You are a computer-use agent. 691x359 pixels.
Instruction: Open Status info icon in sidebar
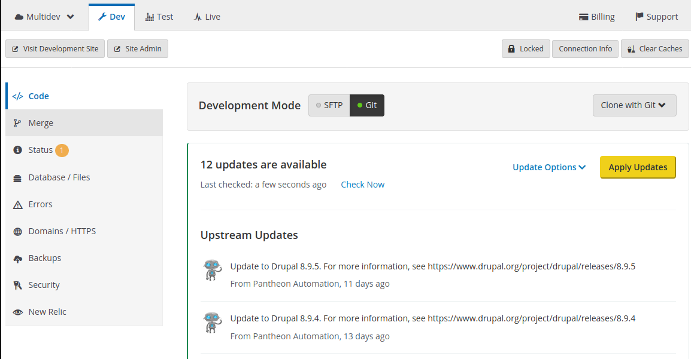click(x=17, y=150)
